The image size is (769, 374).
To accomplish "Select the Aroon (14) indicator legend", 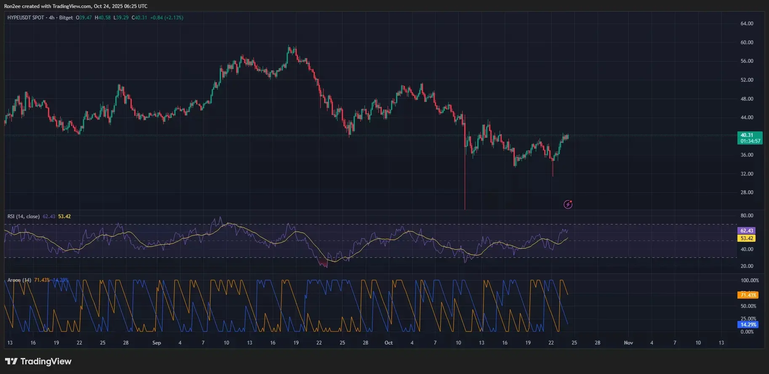I will point(19,280).
